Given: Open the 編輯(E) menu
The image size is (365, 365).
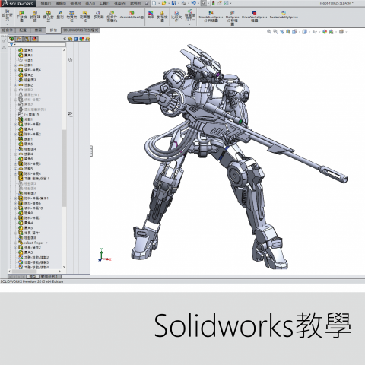Looking at the screenshot, I should 61,3.
